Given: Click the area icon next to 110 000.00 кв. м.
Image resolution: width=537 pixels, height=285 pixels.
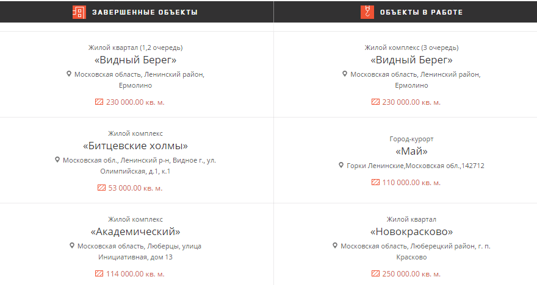Looking at the screenshot, I should coord(375,182).
